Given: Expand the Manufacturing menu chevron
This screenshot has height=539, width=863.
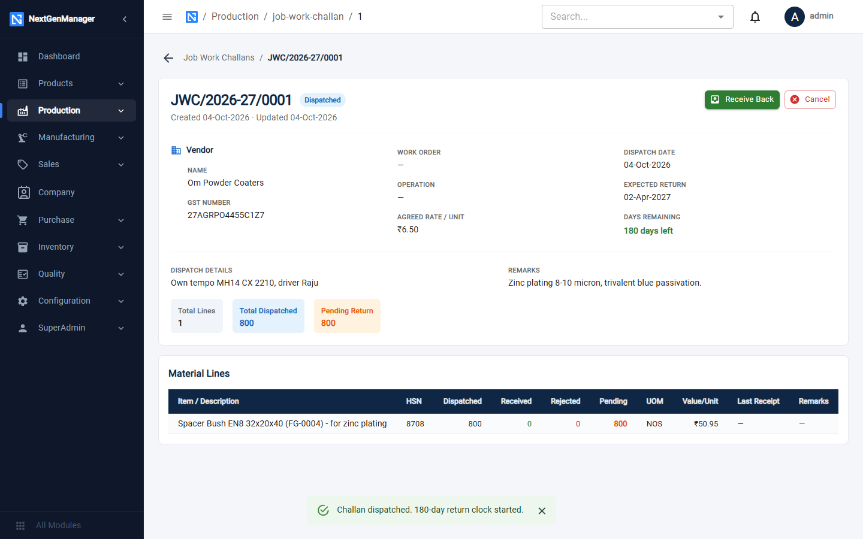Looking at the screenshot, I should click(x=121, y=138).
